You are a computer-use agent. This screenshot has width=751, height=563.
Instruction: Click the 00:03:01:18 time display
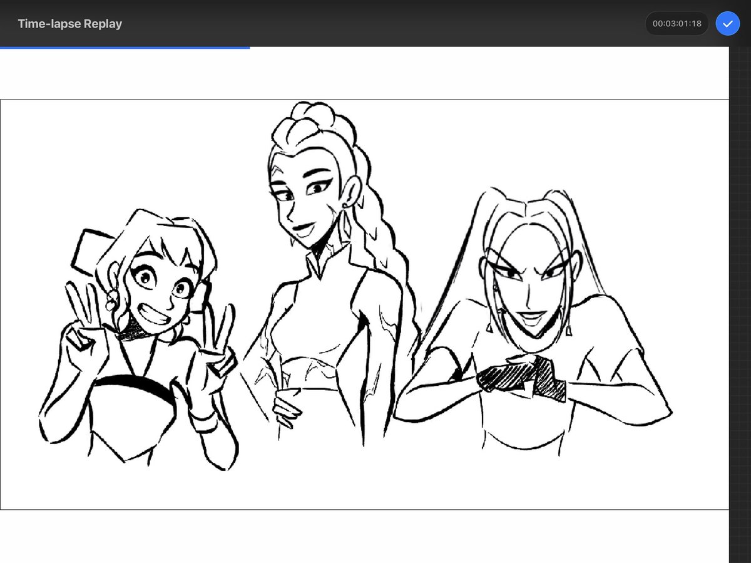(x=677, y=24)
